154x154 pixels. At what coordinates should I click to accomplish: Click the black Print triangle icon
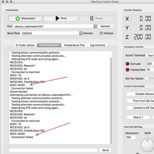pos(57,18)
